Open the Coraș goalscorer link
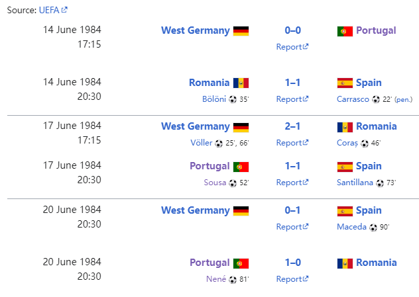Viewport: 419px width, 297px height. (x=347, y=143)
